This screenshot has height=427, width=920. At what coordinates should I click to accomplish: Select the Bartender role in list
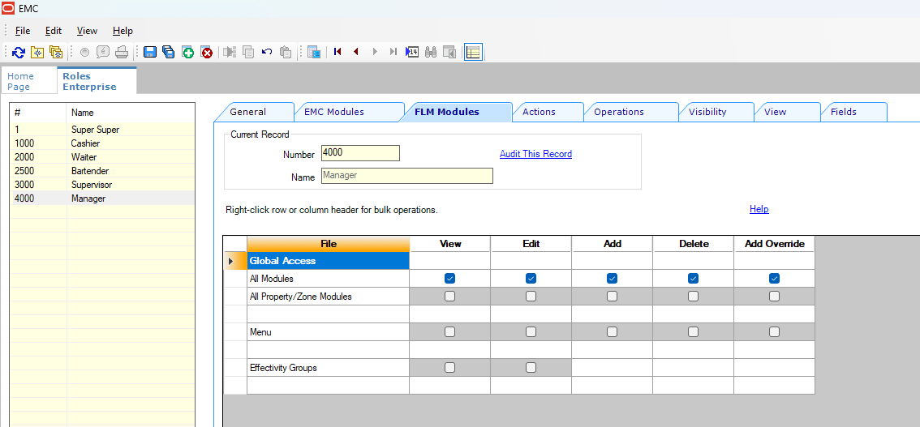pyautogui.click(x=89, y=171)
